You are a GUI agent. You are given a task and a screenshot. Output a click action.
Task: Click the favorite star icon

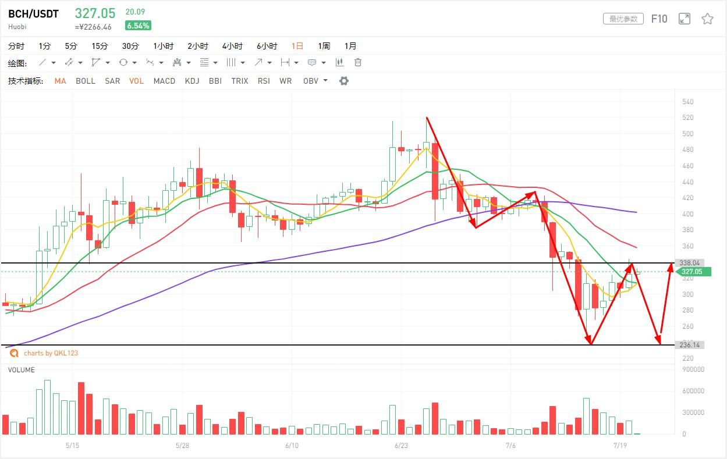click(x=707, y=19)
